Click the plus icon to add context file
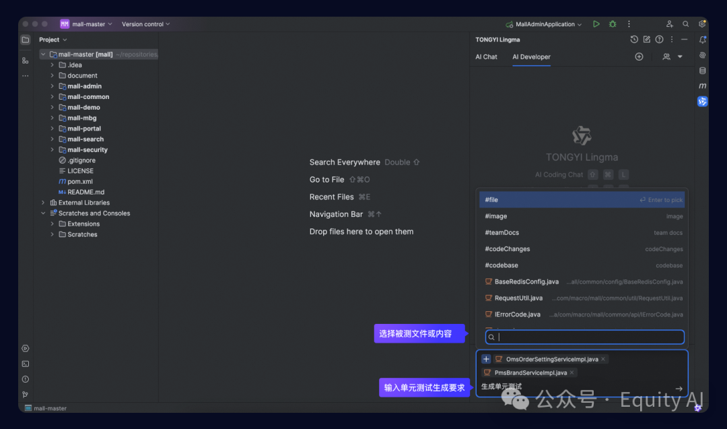 [x=486, y=359]
